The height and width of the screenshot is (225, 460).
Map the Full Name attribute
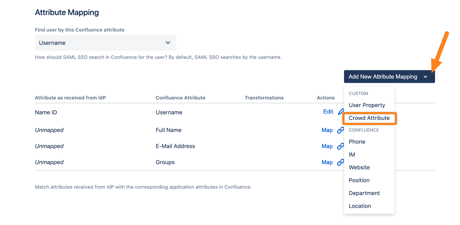[x=327, y=130]
